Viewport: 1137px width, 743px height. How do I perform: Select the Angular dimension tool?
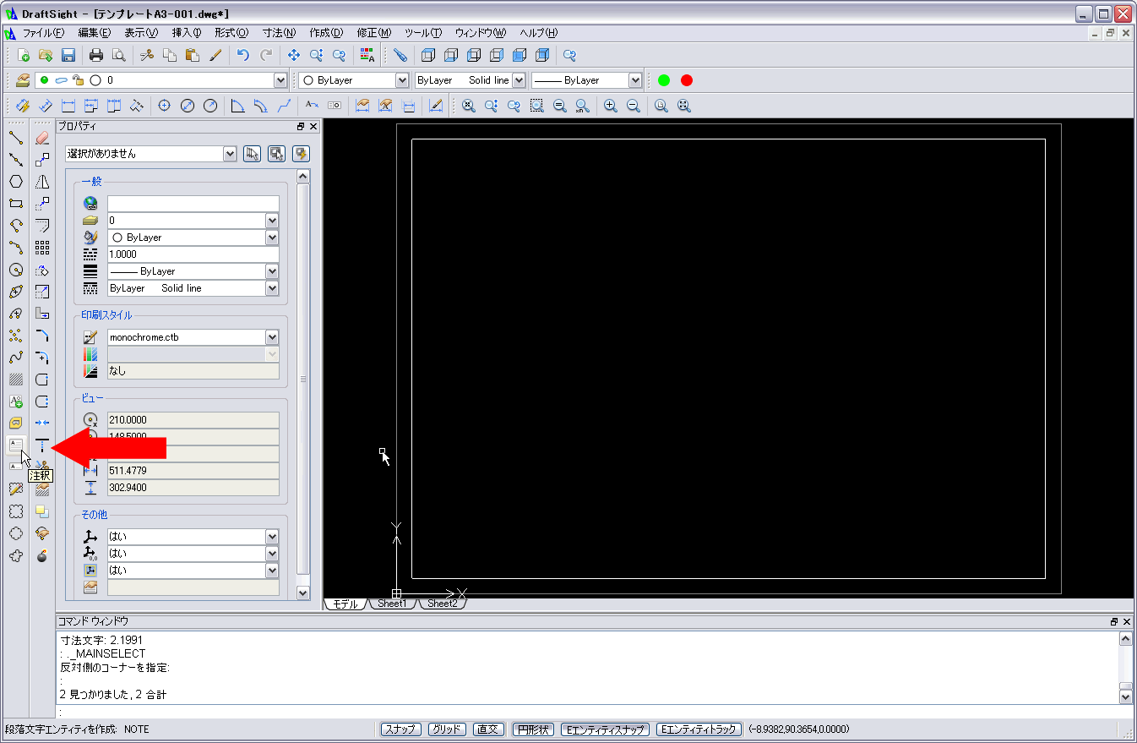(238, 106)
